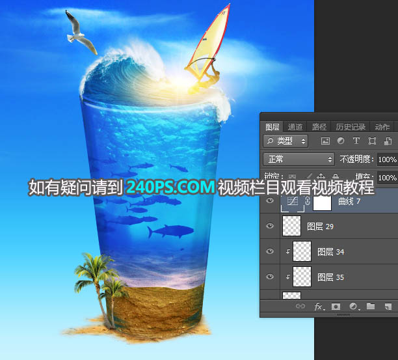
Task: Select the layer named 图层 34
Action: click(x=330, y=252)
